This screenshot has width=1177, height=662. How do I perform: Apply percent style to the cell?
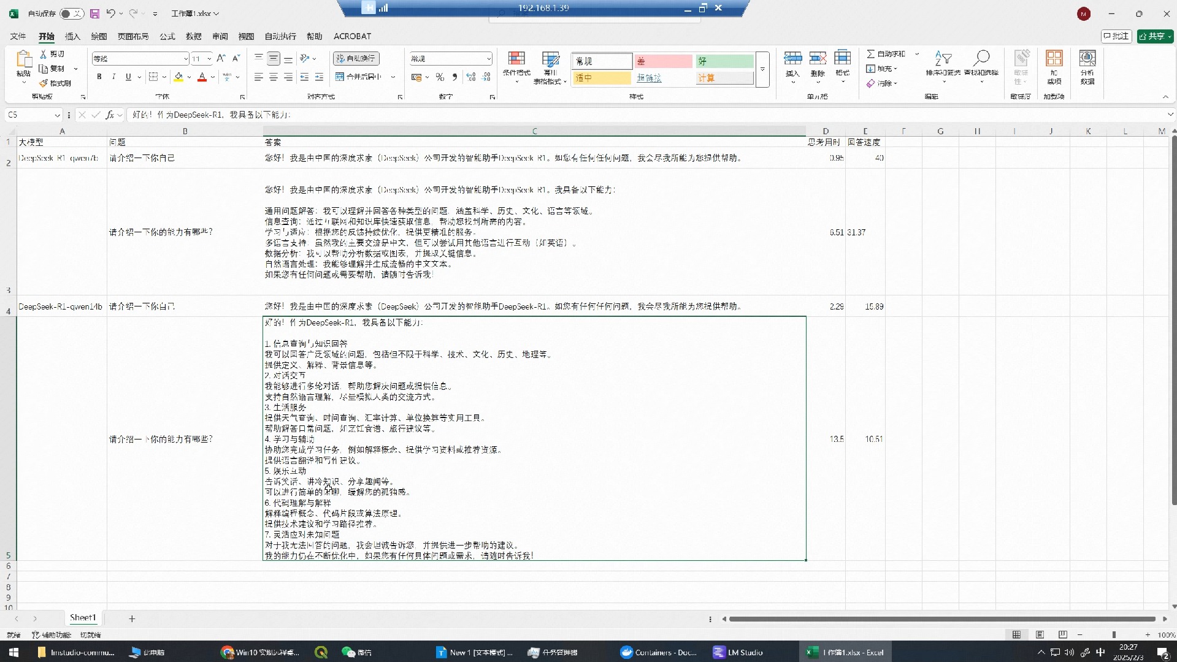[x=440, y=77]
